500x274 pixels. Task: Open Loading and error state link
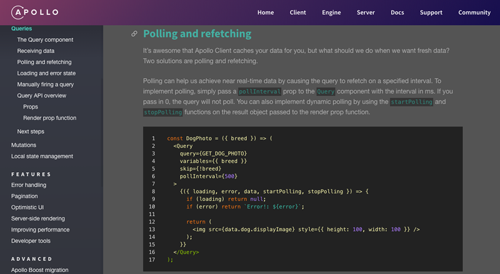46,73
